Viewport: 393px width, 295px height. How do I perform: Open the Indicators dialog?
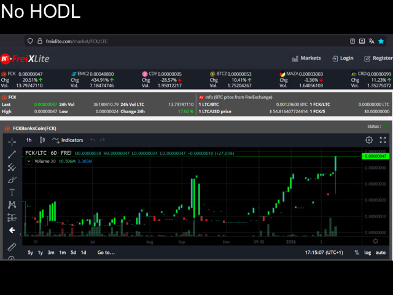pyautogui.click(x=68, y=140)
